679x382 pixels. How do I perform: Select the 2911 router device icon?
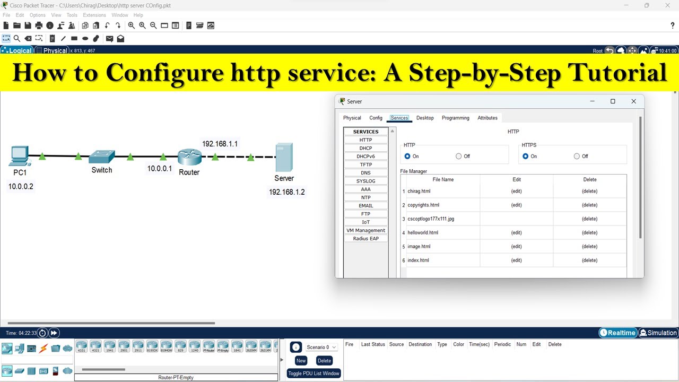click(x=138, y=346)
